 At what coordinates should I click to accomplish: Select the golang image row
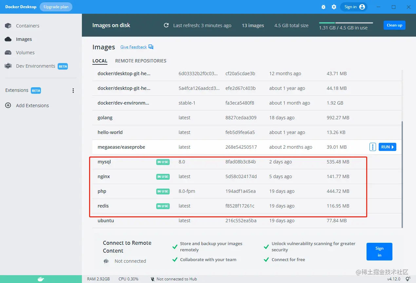247,118
